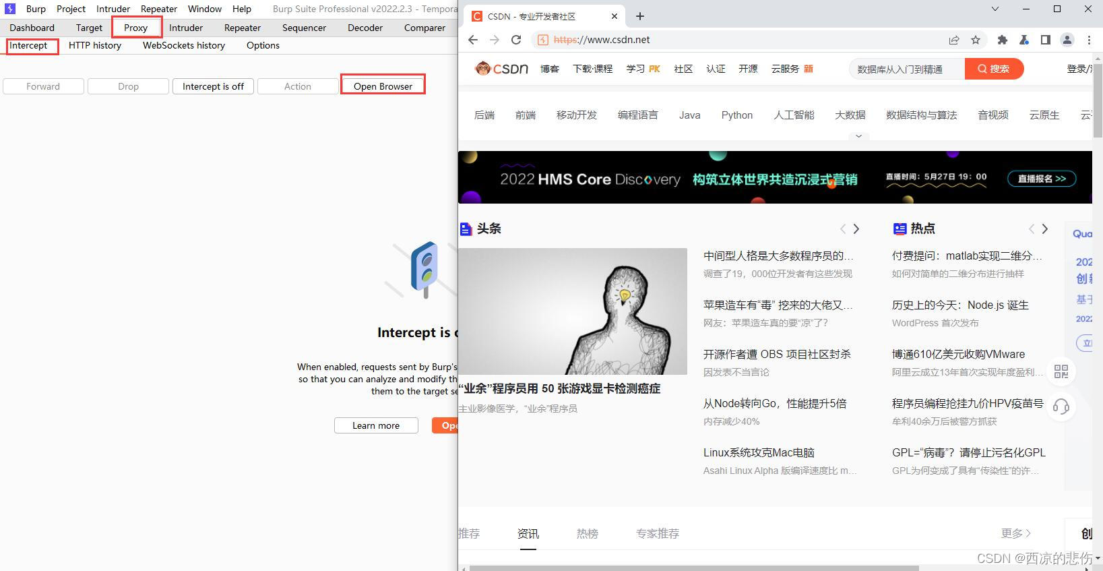Click the browser address bar URL
The width and height of the screenshot is (1103, 571).
coord(602,40)
